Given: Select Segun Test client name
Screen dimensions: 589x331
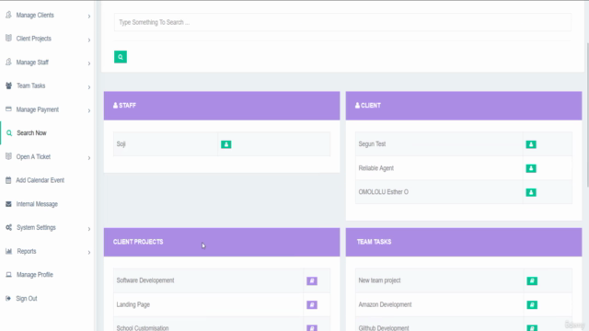Looking at the screenshot, I should click(372, 144).
